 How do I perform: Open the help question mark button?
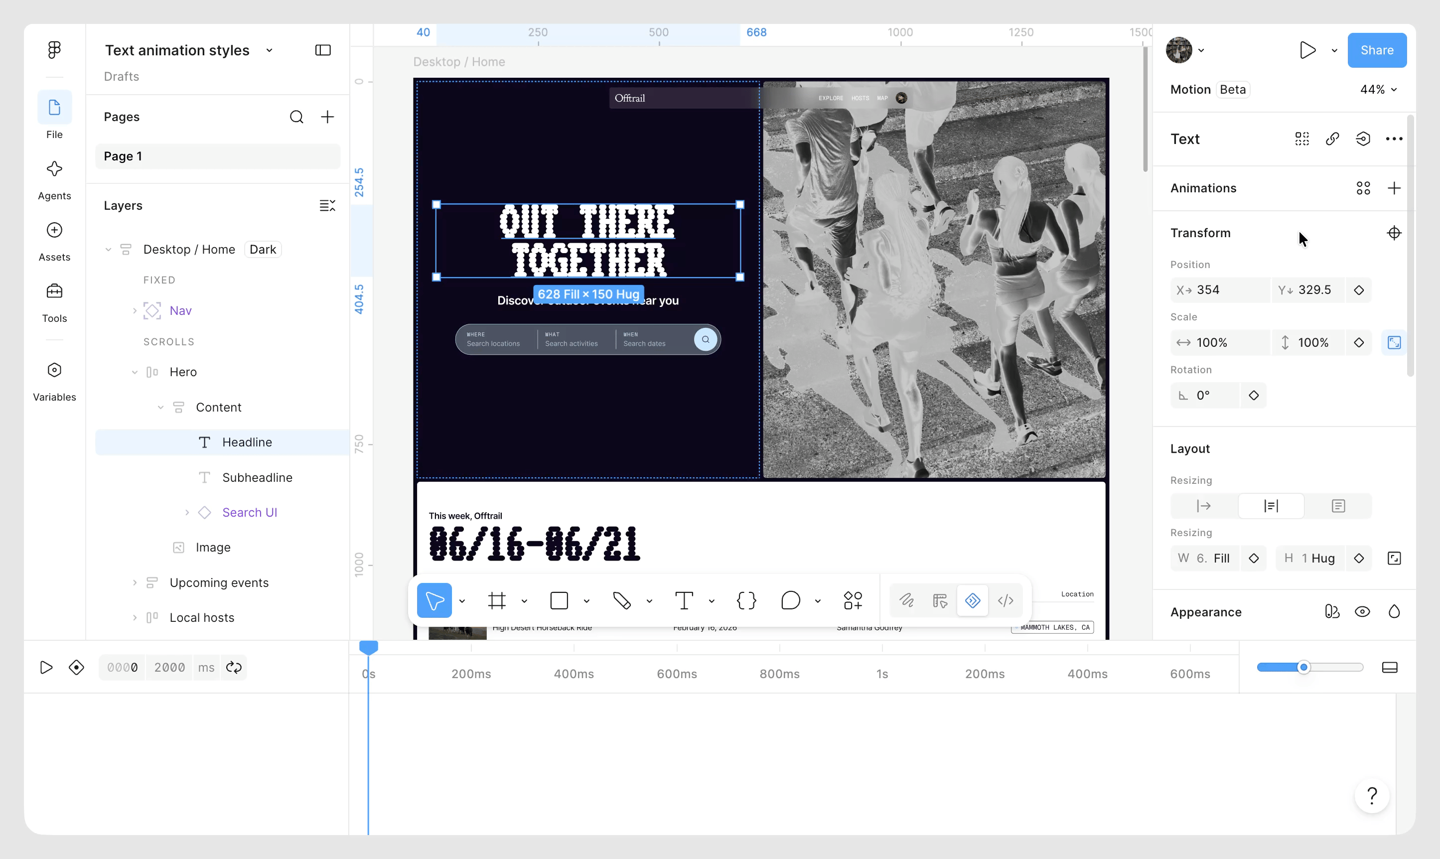(x=1372, y=796)
